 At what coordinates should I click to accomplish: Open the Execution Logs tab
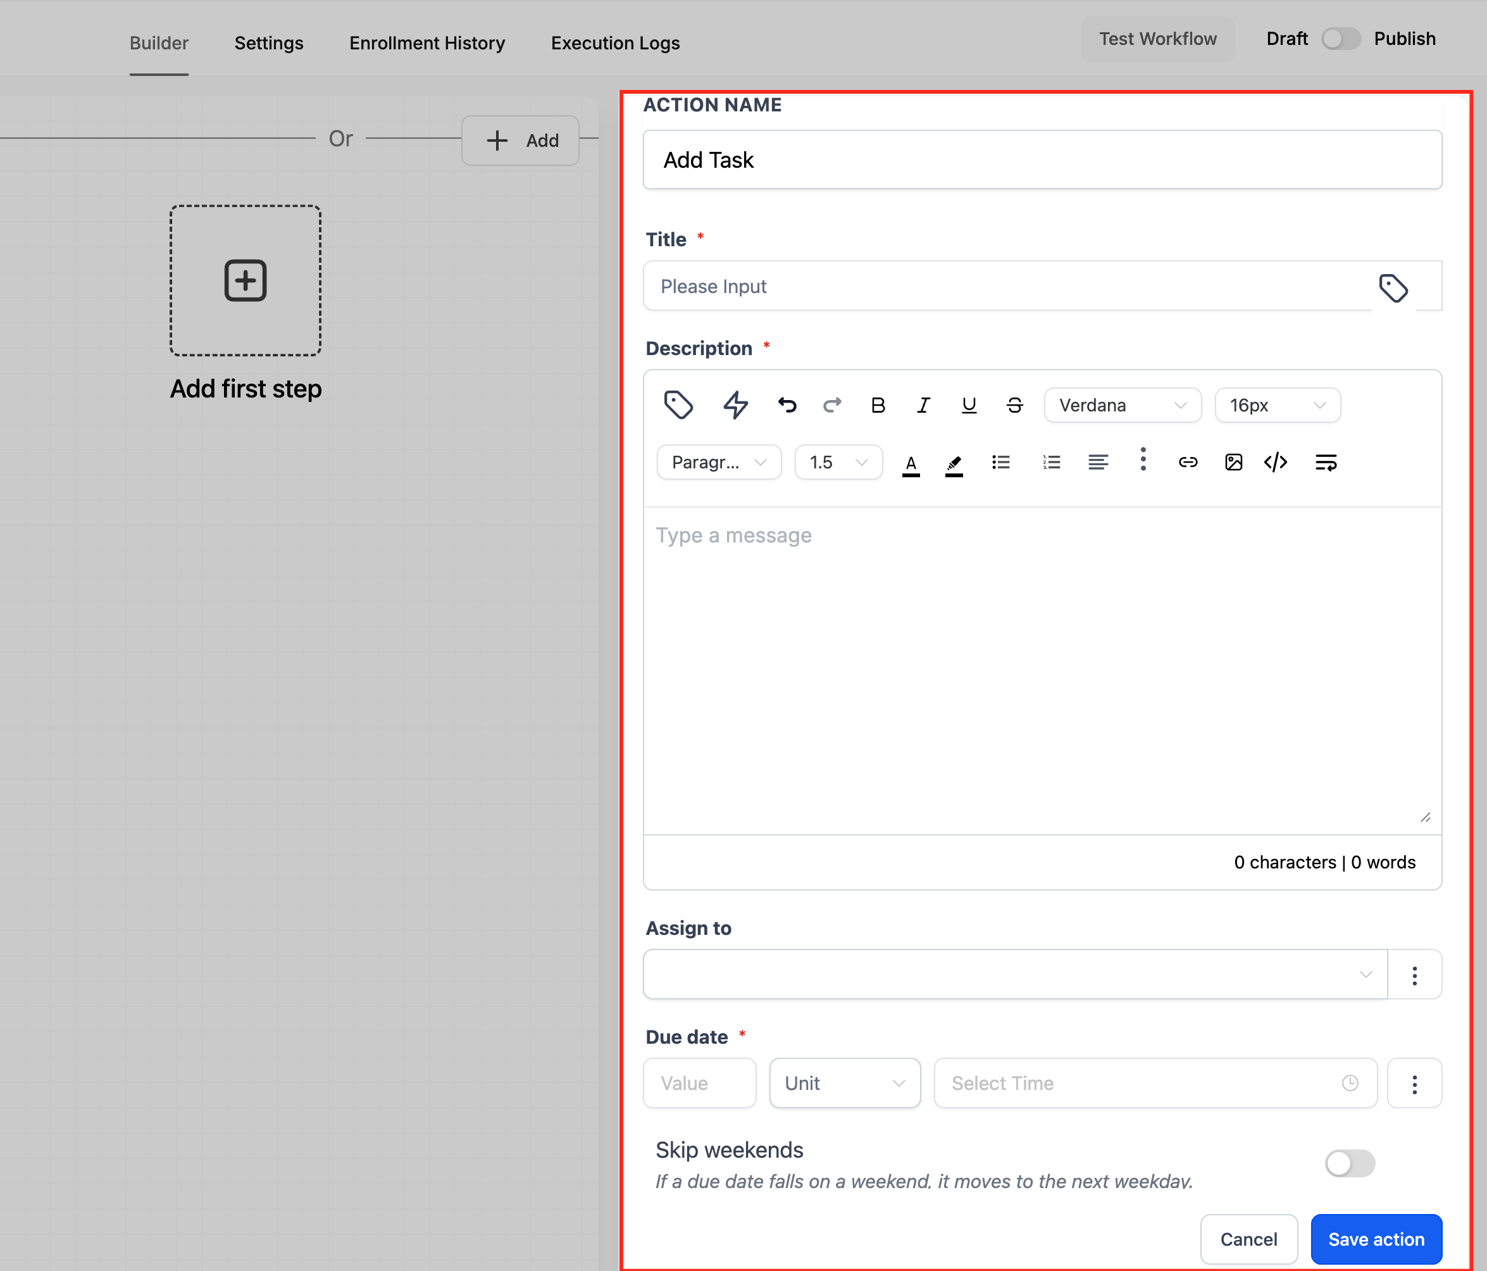[x=615, y=43]
